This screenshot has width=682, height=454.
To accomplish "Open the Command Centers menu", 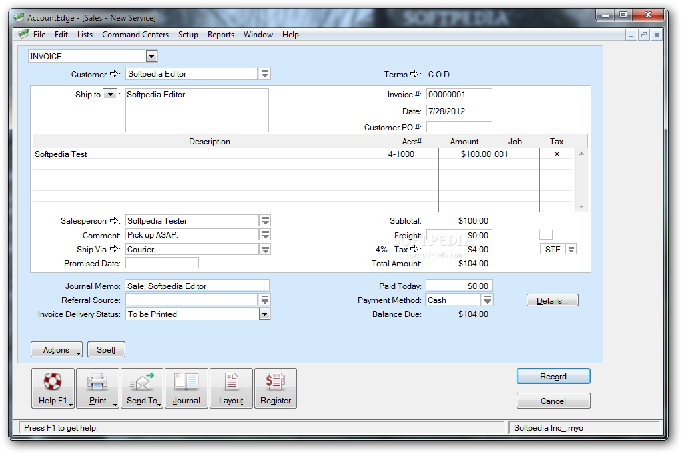I will click(x=135, y=35).
